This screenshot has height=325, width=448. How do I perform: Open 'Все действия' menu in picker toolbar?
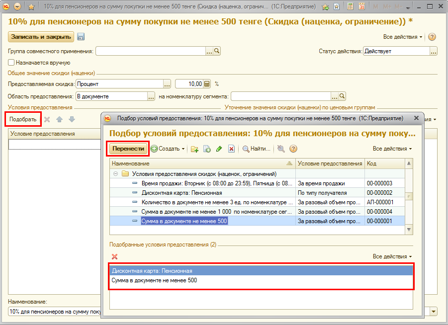point(392,149)
